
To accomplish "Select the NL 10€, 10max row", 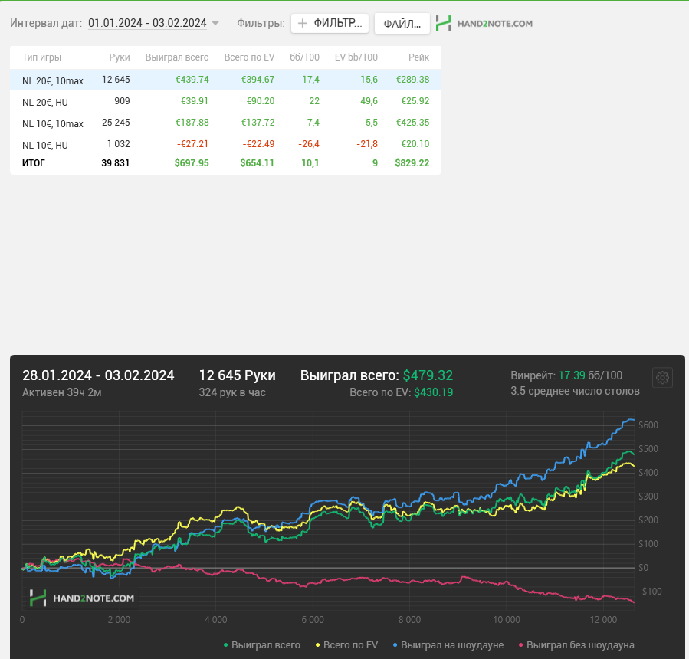I will pyautogui.click(x=225, y=123).
